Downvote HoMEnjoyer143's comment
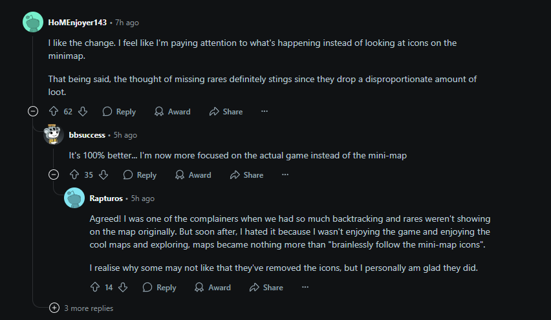 pos(82,111)
